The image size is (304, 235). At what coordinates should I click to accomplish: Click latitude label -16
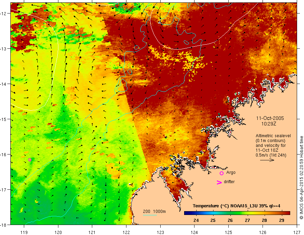click(x=3, y=154)
